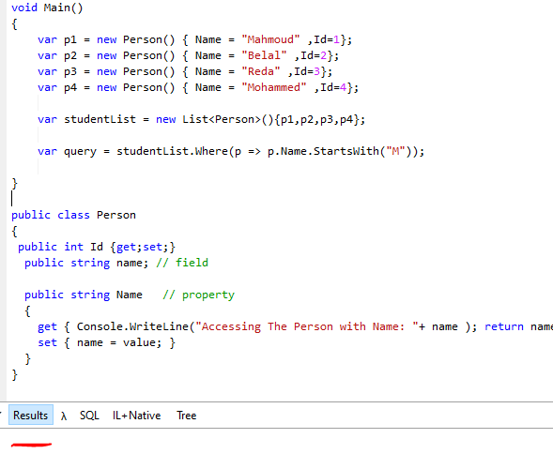Viewport: 553px width, 469px height.
Task: Click the Where method call
Action: tap(211, 152)
